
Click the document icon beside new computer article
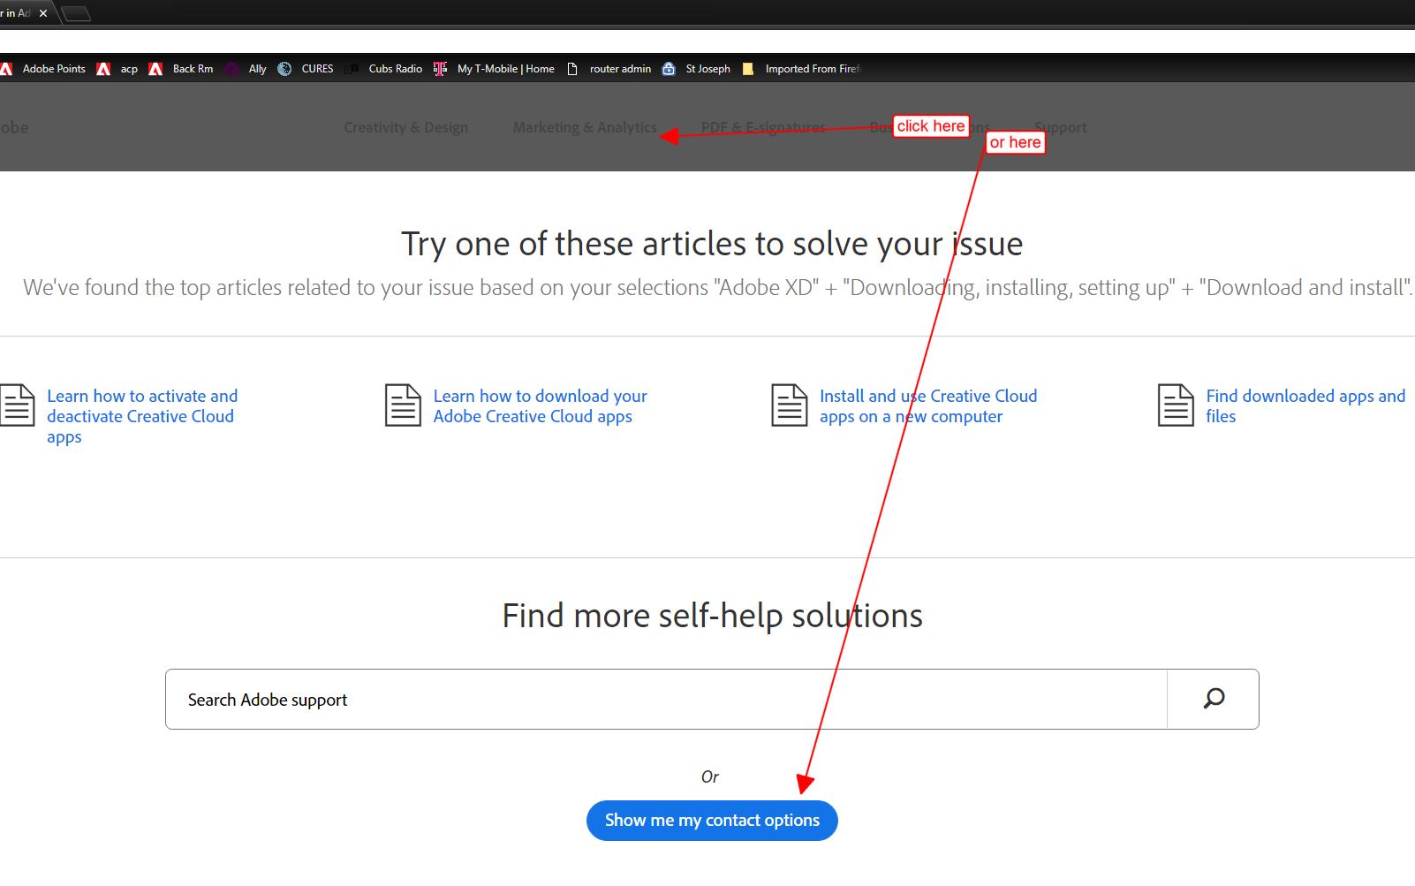(790, 405)
